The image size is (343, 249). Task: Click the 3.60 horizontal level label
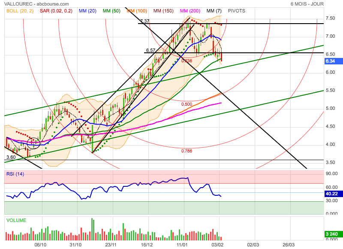pyautogui.click(x=11, y=157)
